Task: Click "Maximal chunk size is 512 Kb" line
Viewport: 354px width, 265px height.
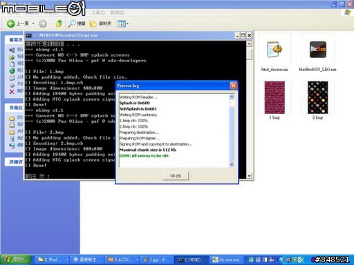Action: point(147,150)
